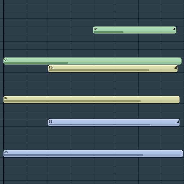The image size is (184, 184).
Task: Click the velocity bar inside G4 note
Action: click(36, 63)
